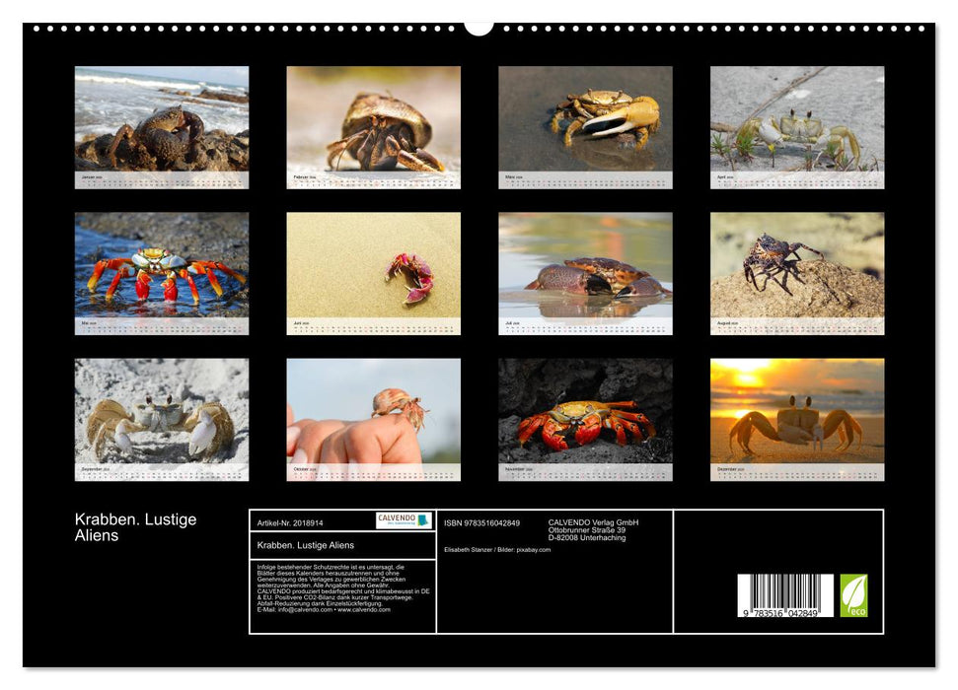Open the October hermit crab on hand
The image size is (958, 690).
(x=373, y=414)
